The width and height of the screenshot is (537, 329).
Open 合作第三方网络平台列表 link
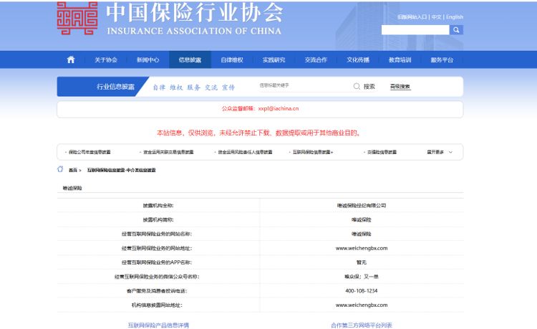click(x=362, y=325)
